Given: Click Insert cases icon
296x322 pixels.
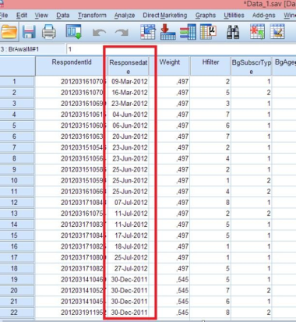Looking at the screenshot, I should coord(257,32).
